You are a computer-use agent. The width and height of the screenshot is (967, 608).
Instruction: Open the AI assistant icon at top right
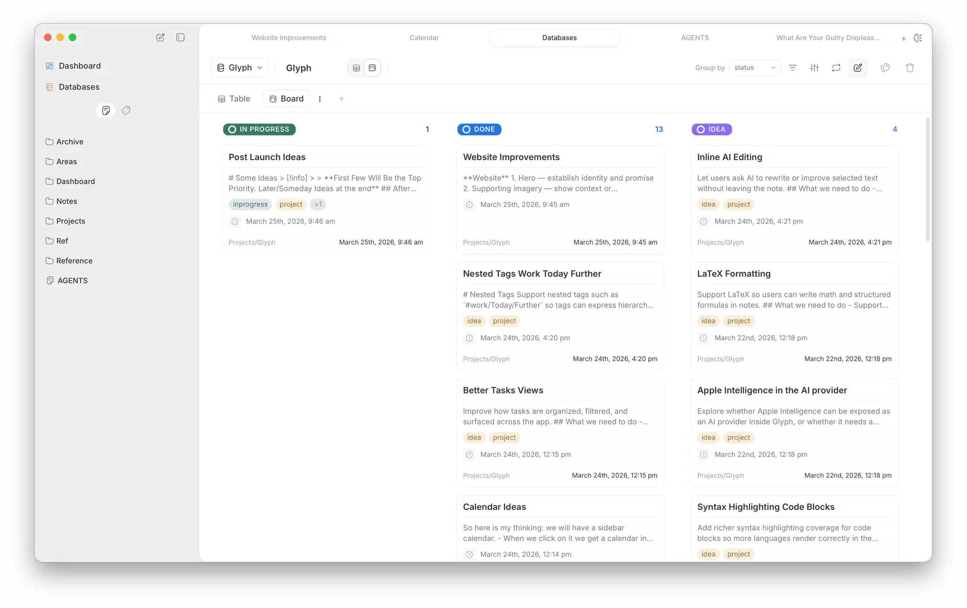coord(918,38)
